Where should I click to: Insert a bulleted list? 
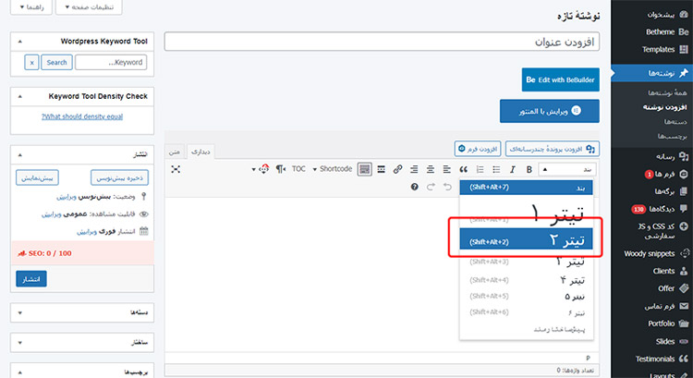pos(496,169)
